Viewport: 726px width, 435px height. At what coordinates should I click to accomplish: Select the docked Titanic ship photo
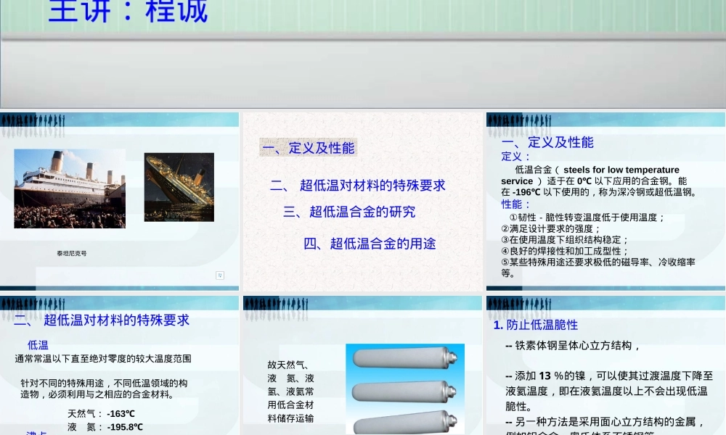[x=70, y=188]
